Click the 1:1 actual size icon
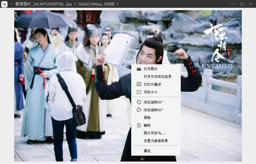Screen dimensions: 256x164 click(x=139, y=92)
